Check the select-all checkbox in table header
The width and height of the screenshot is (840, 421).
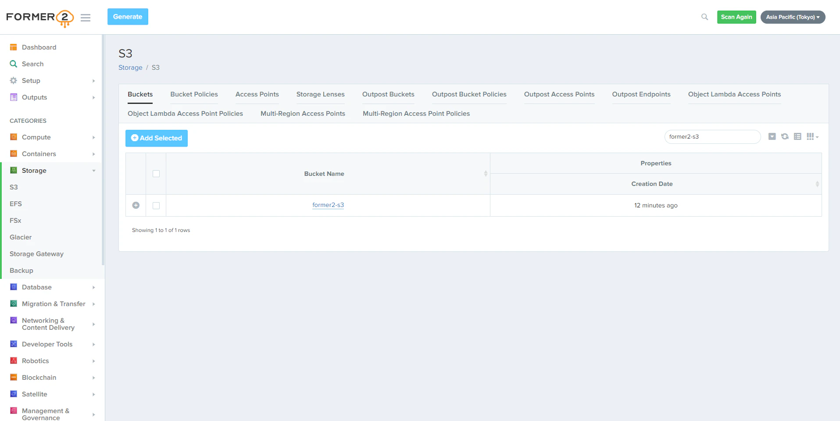click(x=156, y=174)
